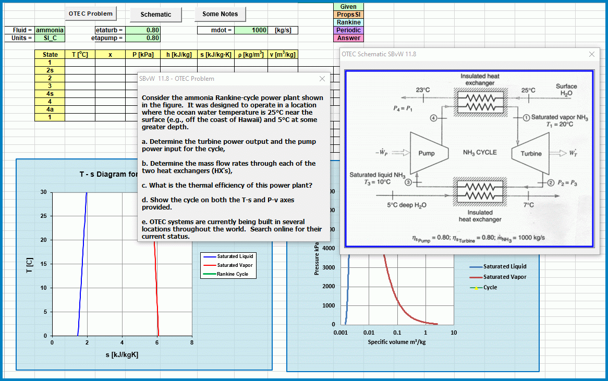The image size is (608, 381).
Task: Click the Cycle legend entry in P-v chart
Action: (x=490, y=287)
